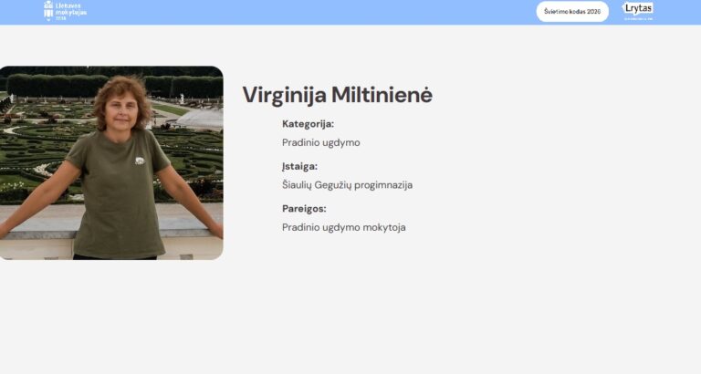Click the blank page area below the profile

(x=350, y=317)
